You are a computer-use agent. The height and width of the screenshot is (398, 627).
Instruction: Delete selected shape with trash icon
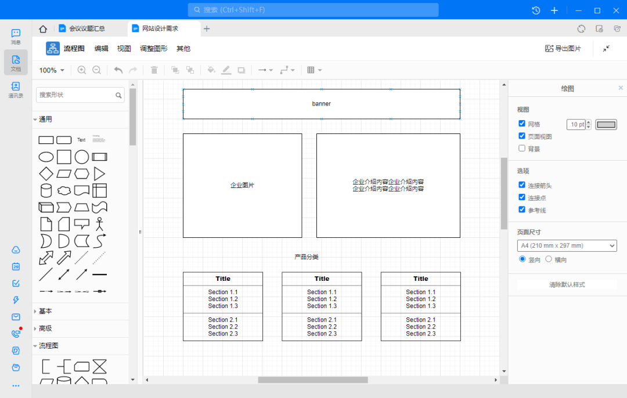coord(154,70)
